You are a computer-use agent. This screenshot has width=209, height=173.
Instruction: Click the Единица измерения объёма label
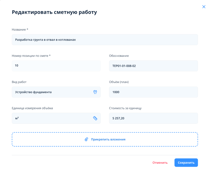coord(32,108)
